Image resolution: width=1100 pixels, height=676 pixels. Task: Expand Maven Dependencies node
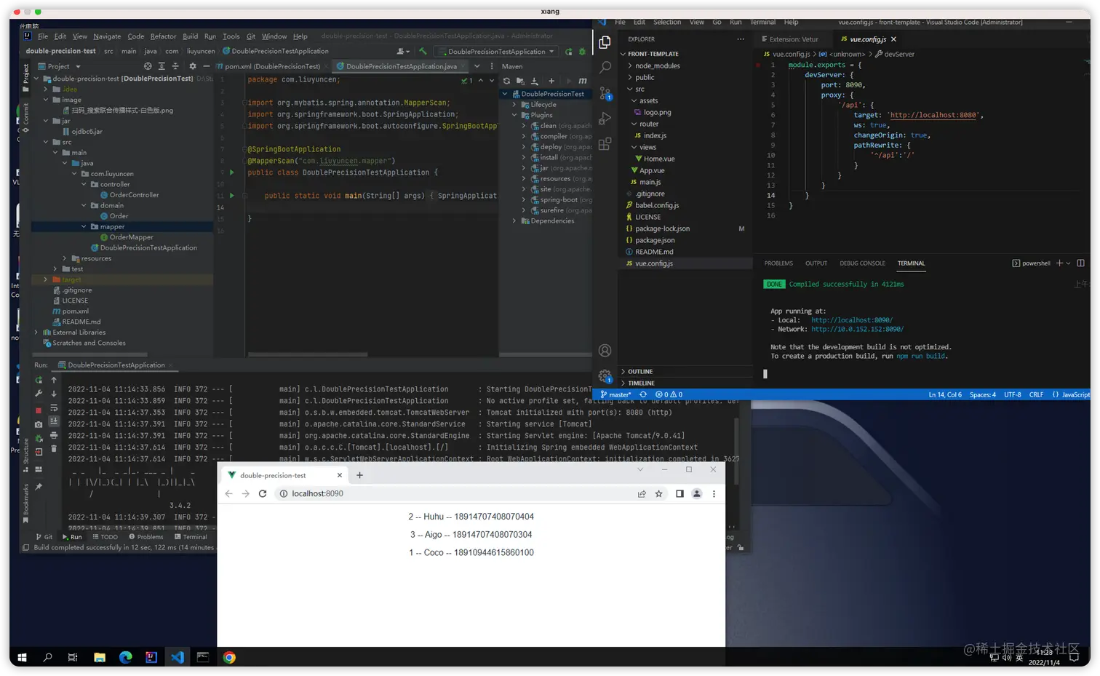[514, 221]
